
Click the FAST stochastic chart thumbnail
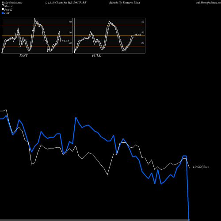[37, 35]
